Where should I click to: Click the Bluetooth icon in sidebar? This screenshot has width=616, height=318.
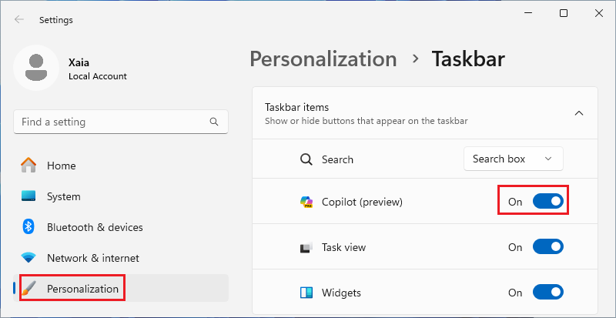(28, 227)
